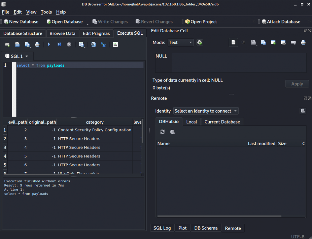Click the Last modified column header
Image resolution: width=312 pixels, height=239 pixels.
tap(262, 144)
